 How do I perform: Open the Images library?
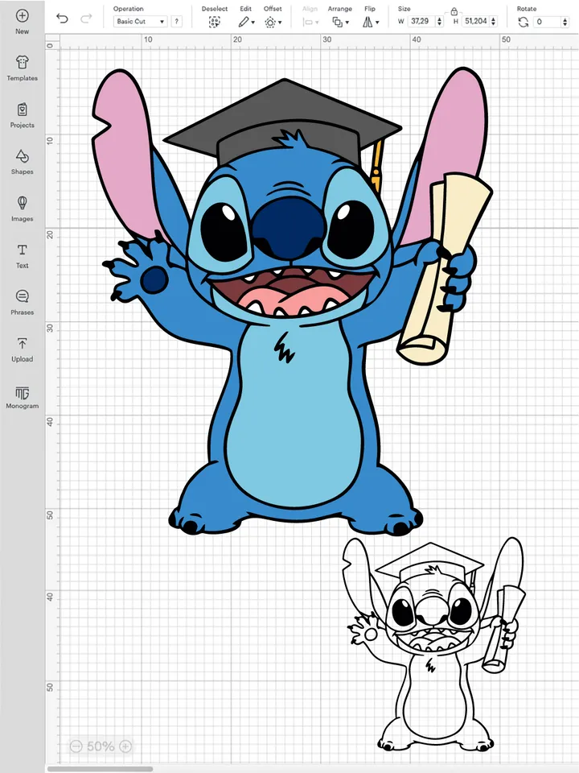coord(22,203)
